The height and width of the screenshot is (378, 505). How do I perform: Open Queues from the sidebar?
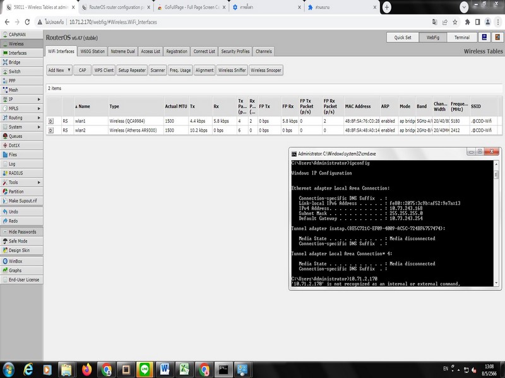(21, 136)
